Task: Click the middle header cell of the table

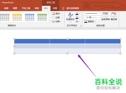Action: point(67,41)
